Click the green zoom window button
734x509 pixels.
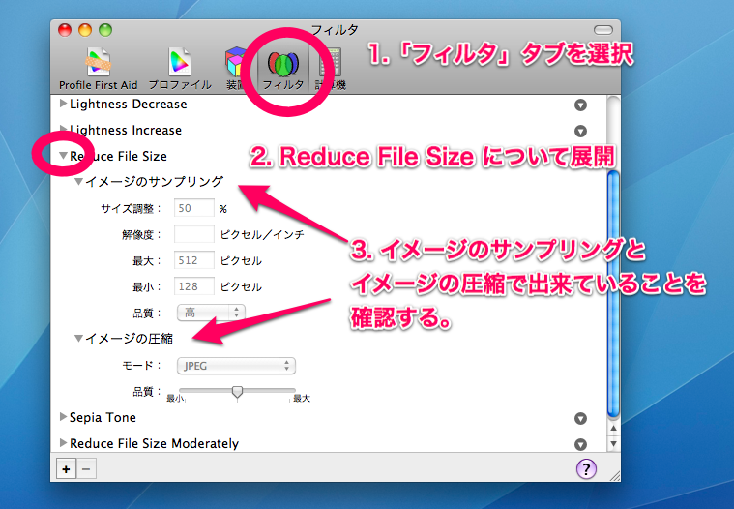click(x=105, y=30)
